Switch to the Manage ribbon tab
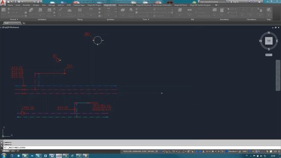Screen dimensions: 281x158 coord(52,5)
